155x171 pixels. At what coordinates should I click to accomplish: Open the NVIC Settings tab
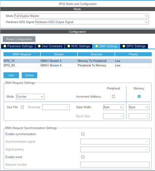click(78, 46)
